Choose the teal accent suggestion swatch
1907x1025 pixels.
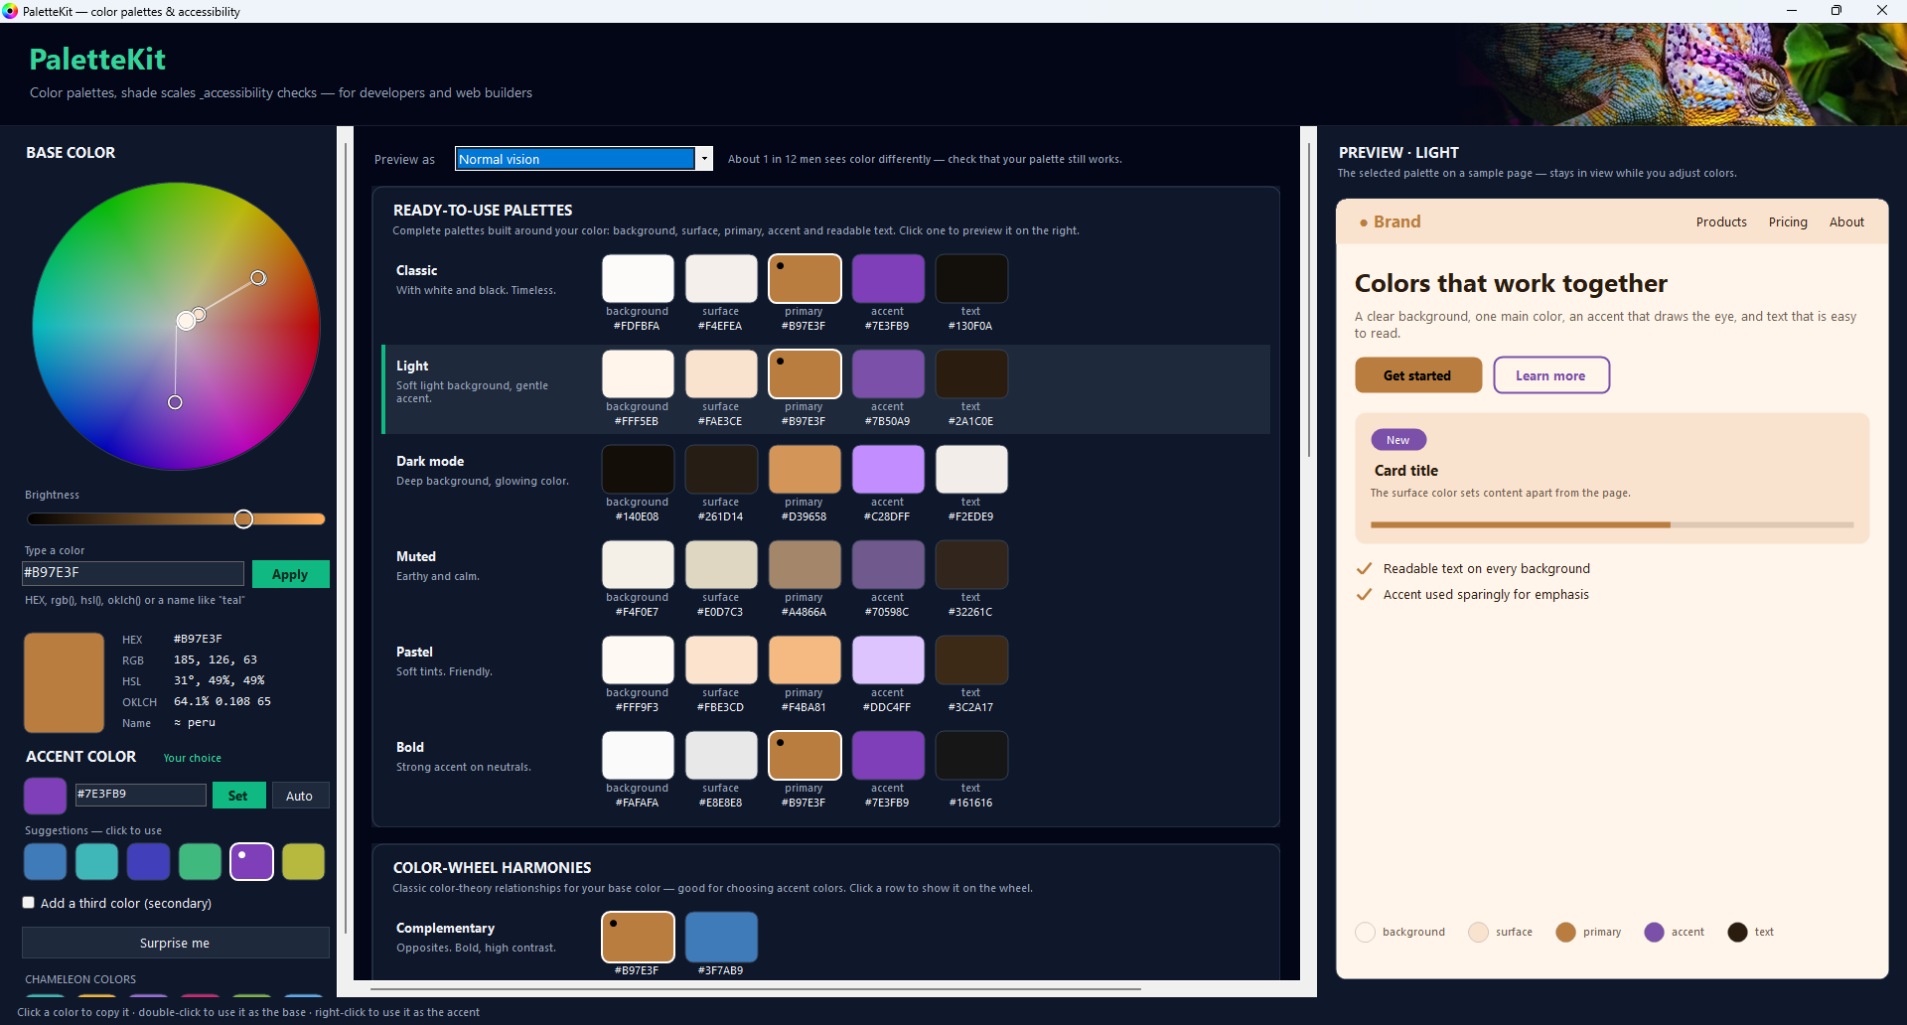coord(97,862)
